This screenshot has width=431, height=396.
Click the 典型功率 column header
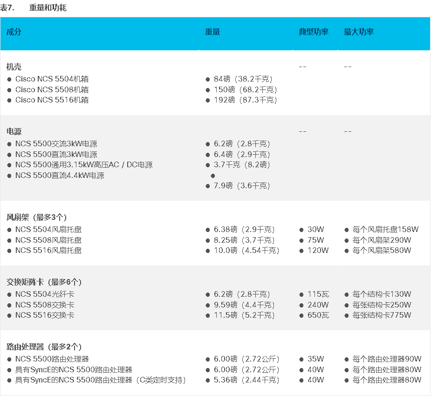pyautogui.click(x=314, y=32)
